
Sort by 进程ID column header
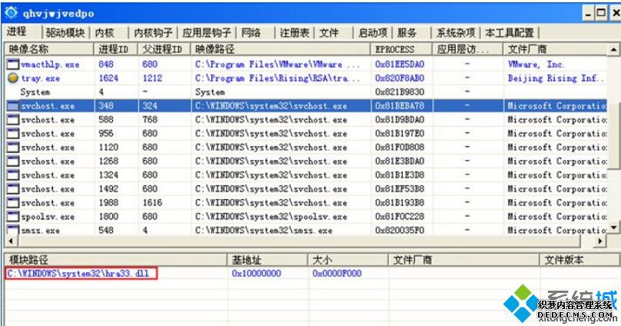tap(115, 49)
